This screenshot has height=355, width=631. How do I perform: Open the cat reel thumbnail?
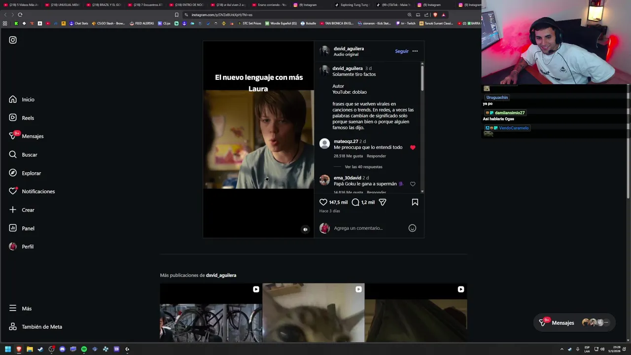click(314, 313)
